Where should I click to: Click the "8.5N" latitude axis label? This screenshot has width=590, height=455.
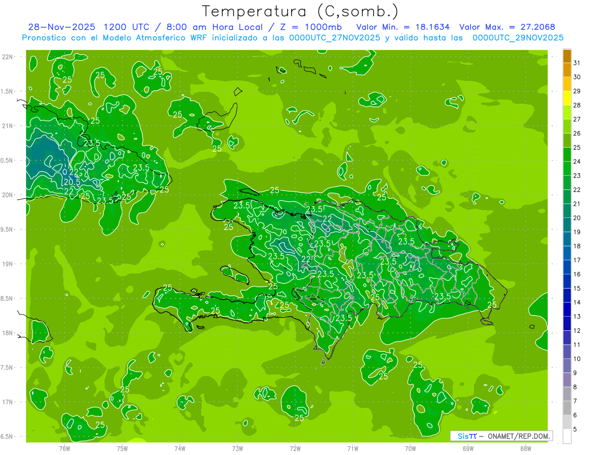point(7,298)
